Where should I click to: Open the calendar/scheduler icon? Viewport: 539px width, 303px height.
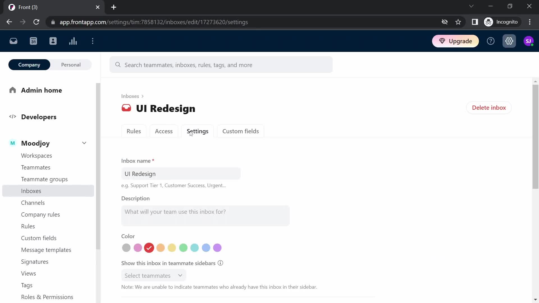coord(33,41)
